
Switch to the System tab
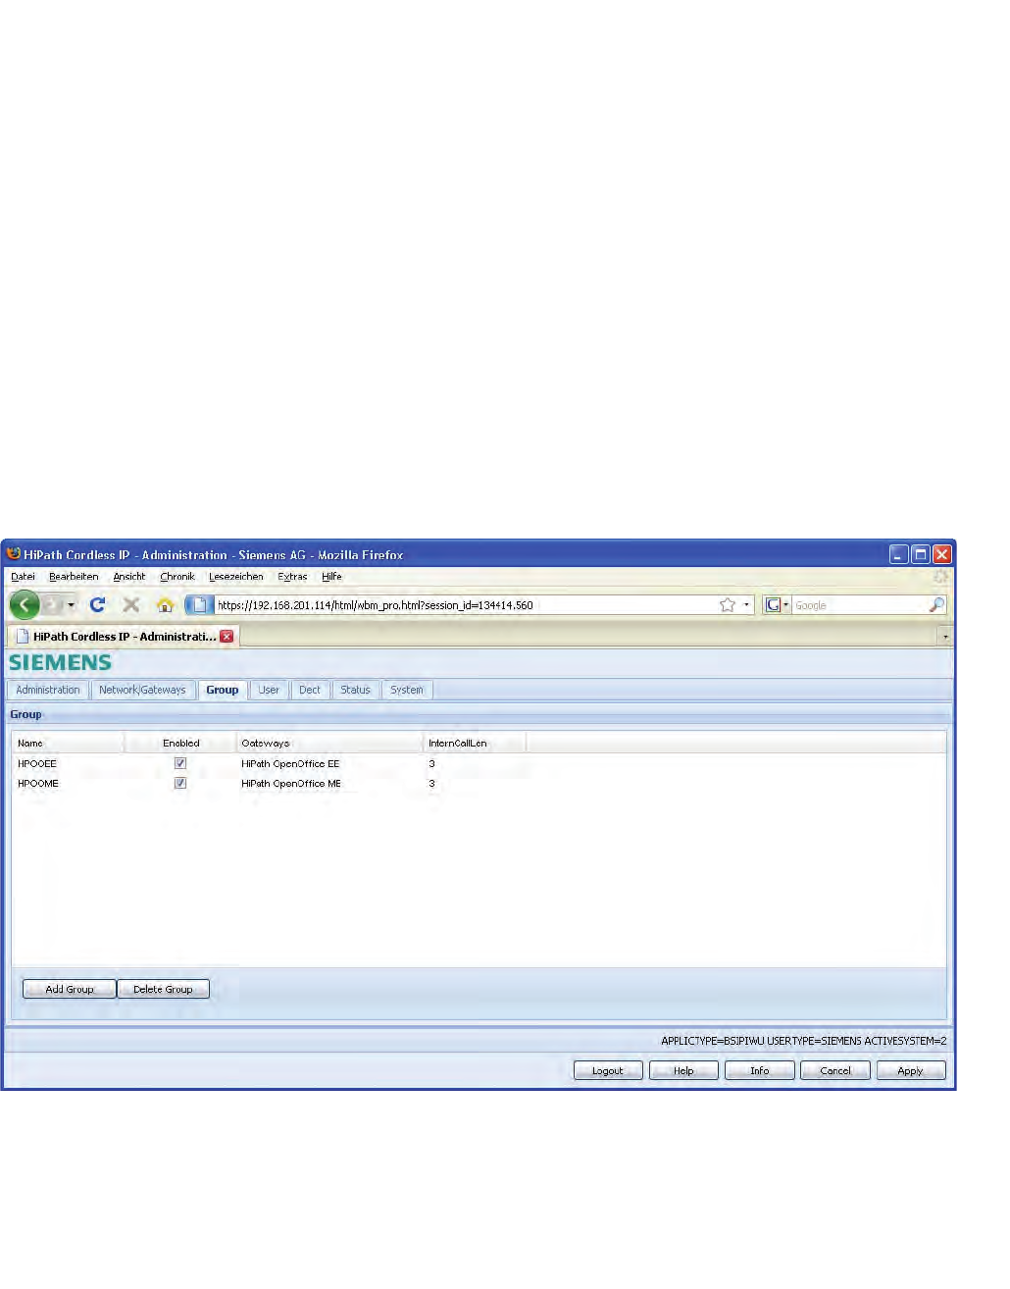pos(407,690)
